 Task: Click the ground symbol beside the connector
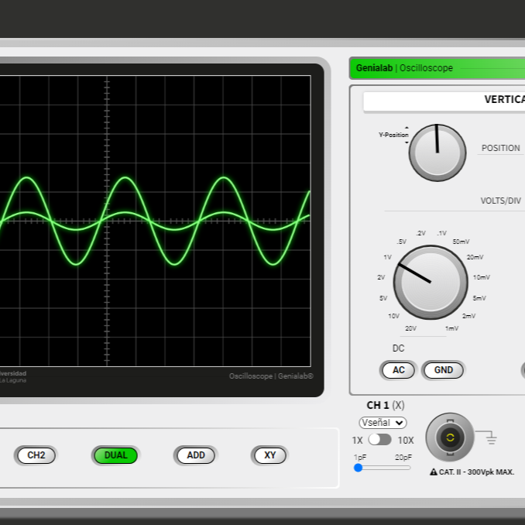point(491,440)
